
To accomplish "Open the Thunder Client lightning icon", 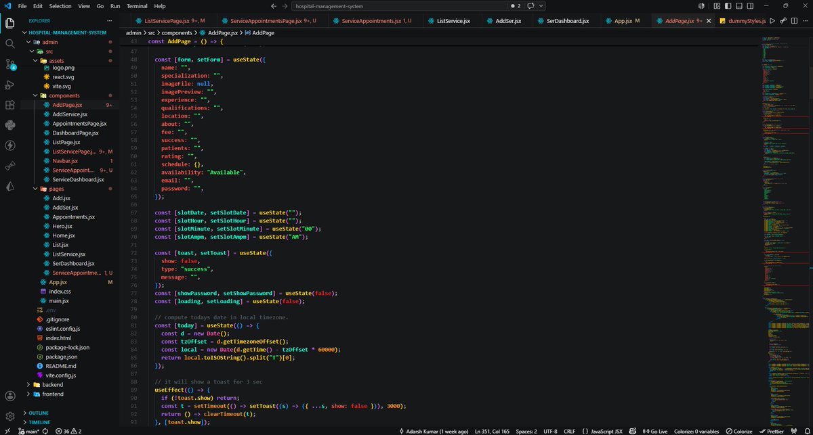I will pos(10,145).
